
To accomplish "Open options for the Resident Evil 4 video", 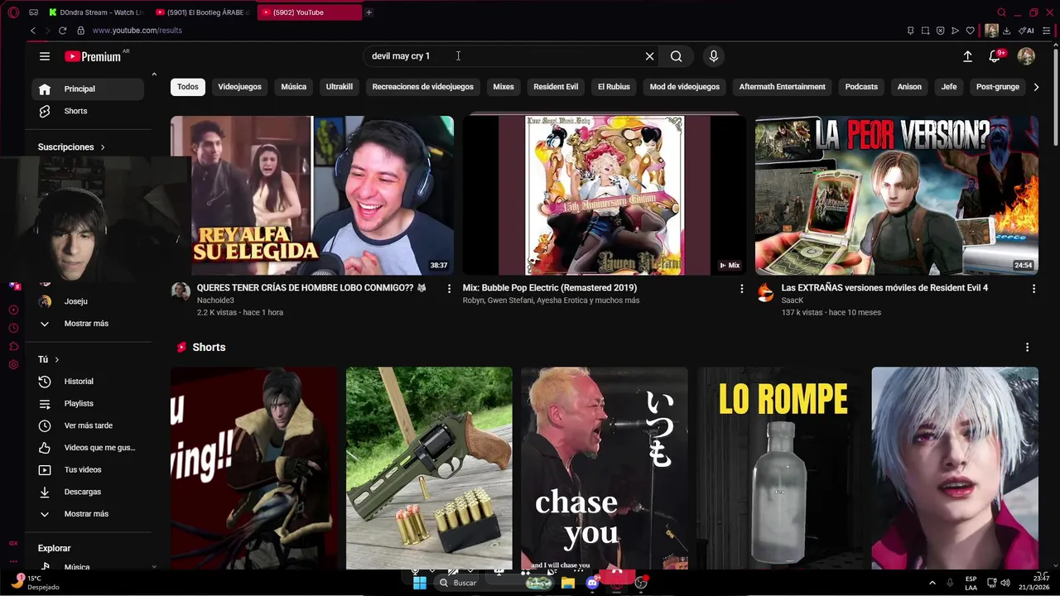I will (1033, 288).
